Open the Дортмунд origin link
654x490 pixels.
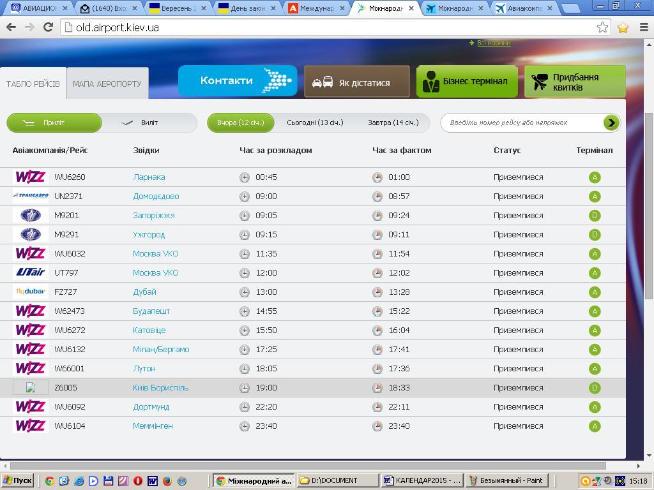[x=151, y=406]
